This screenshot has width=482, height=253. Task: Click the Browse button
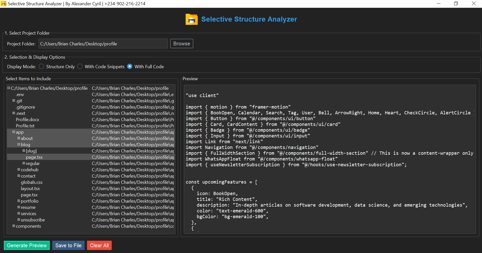pos(182,44)
